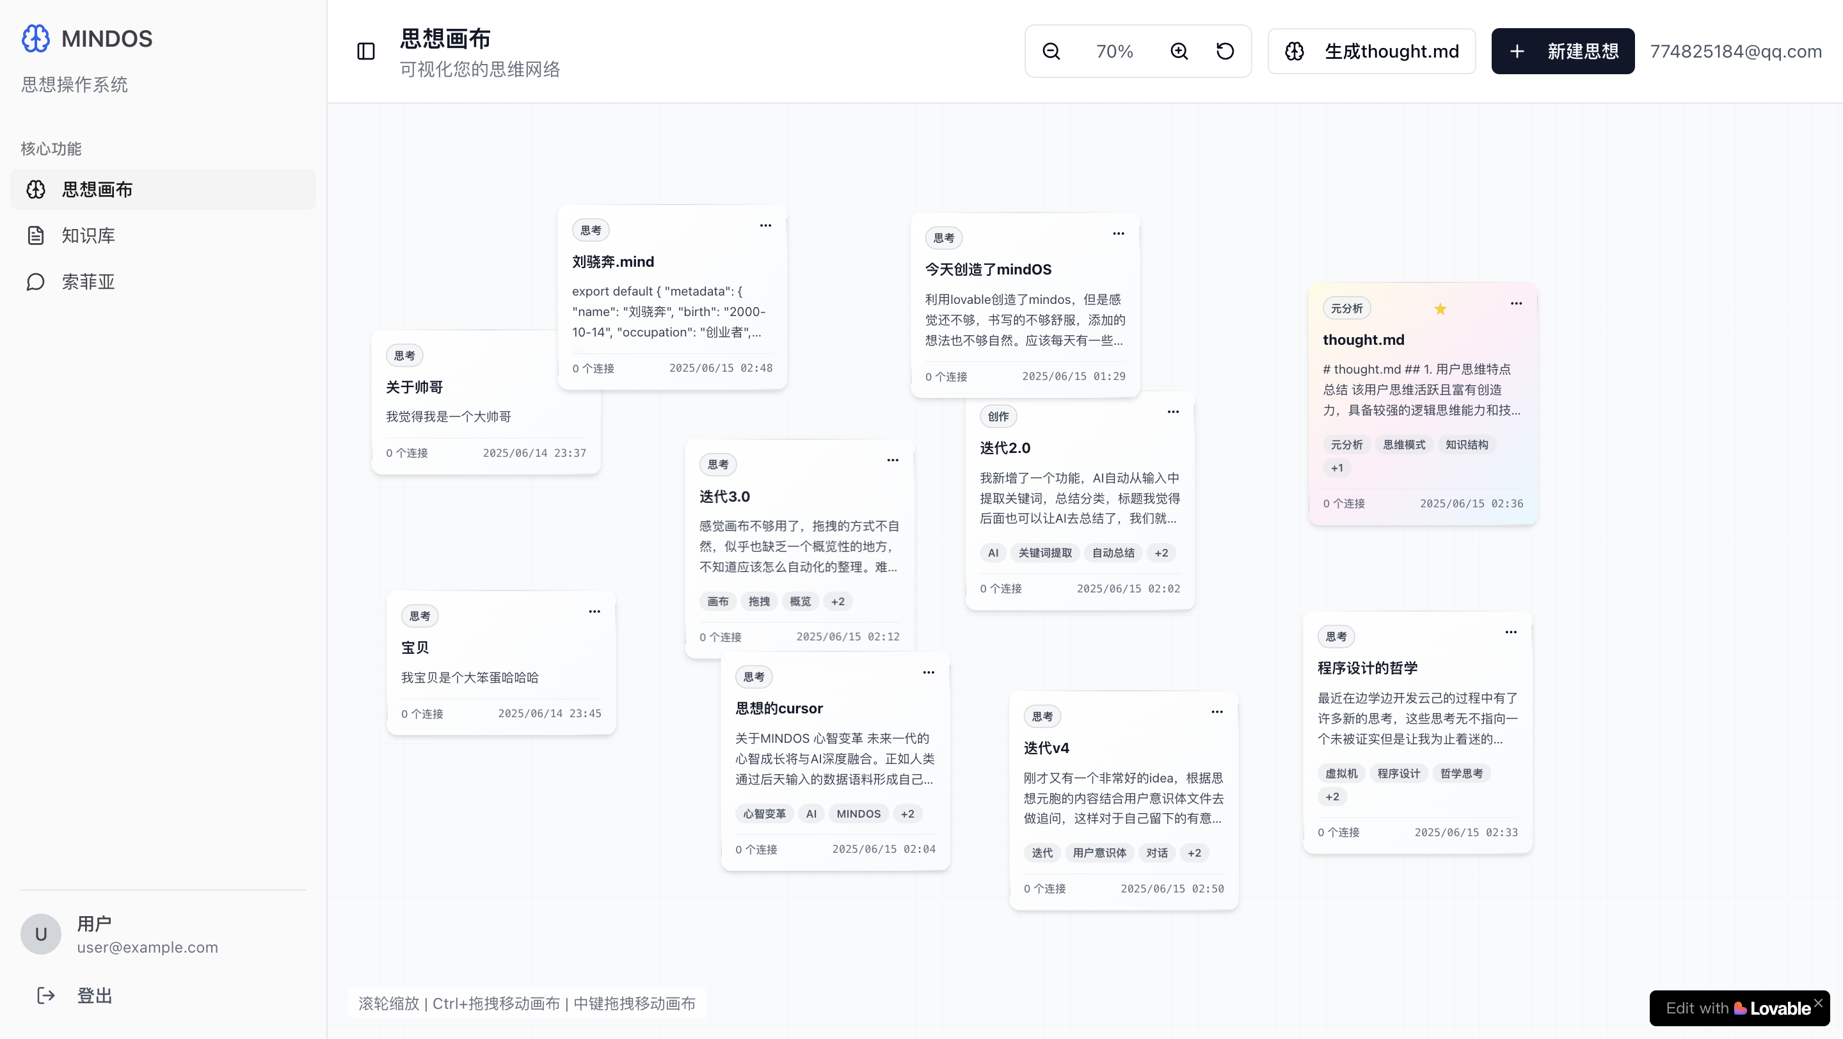Open more options on thought.md card
The width and height of the screenshot is (1843, 1039).
tap(1516, 303)
